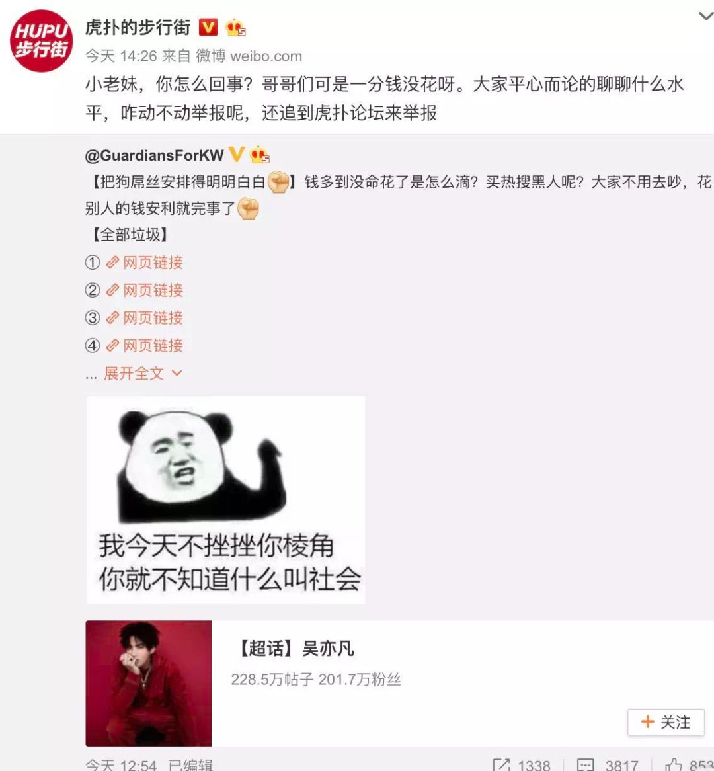Click the chain icon of the third 网页链接
The image size is (714, 771).
tap(112, 317)
